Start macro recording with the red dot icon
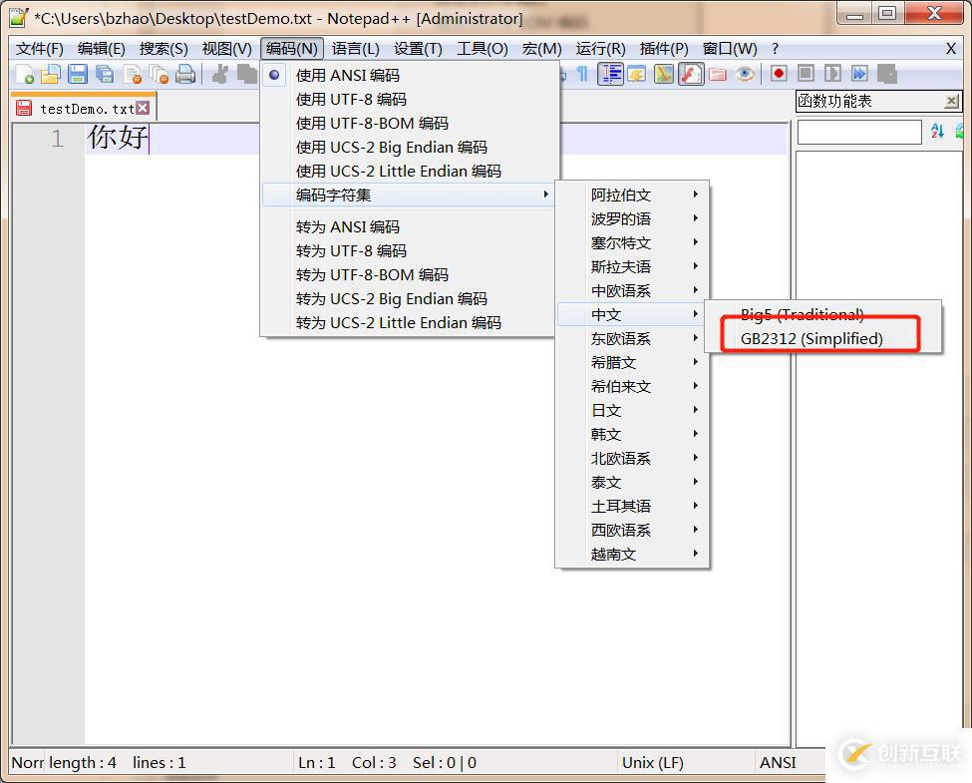The height and width of the screenshot is (783, 972). point(779,73)
